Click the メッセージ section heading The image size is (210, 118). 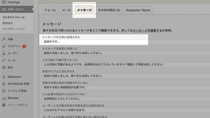point(52,24)
